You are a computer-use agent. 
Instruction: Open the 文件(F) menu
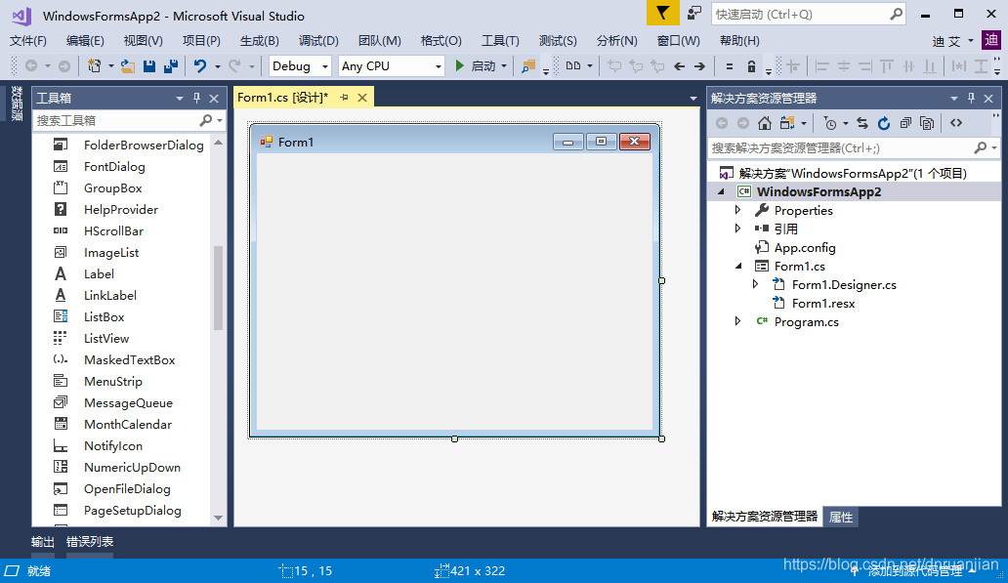click(x=28, y=40)
